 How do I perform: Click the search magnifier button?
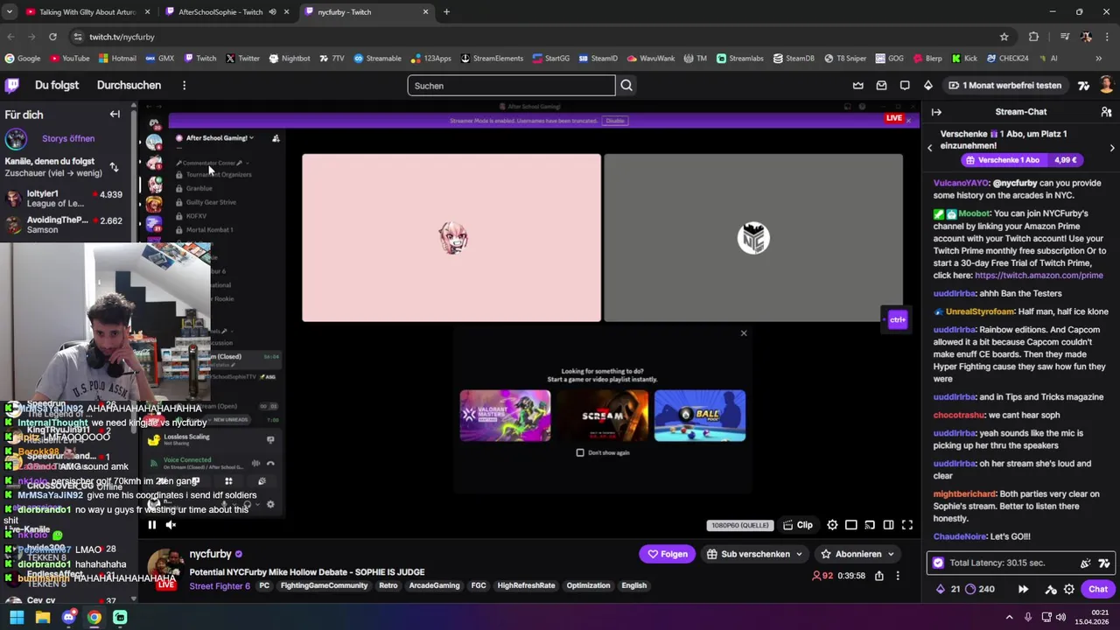(626, 85)
